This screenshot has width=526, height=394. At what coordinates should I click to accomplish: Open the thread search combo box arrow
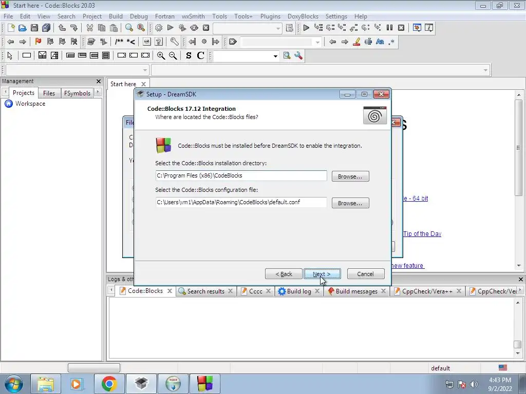click(x=275, y=56)
